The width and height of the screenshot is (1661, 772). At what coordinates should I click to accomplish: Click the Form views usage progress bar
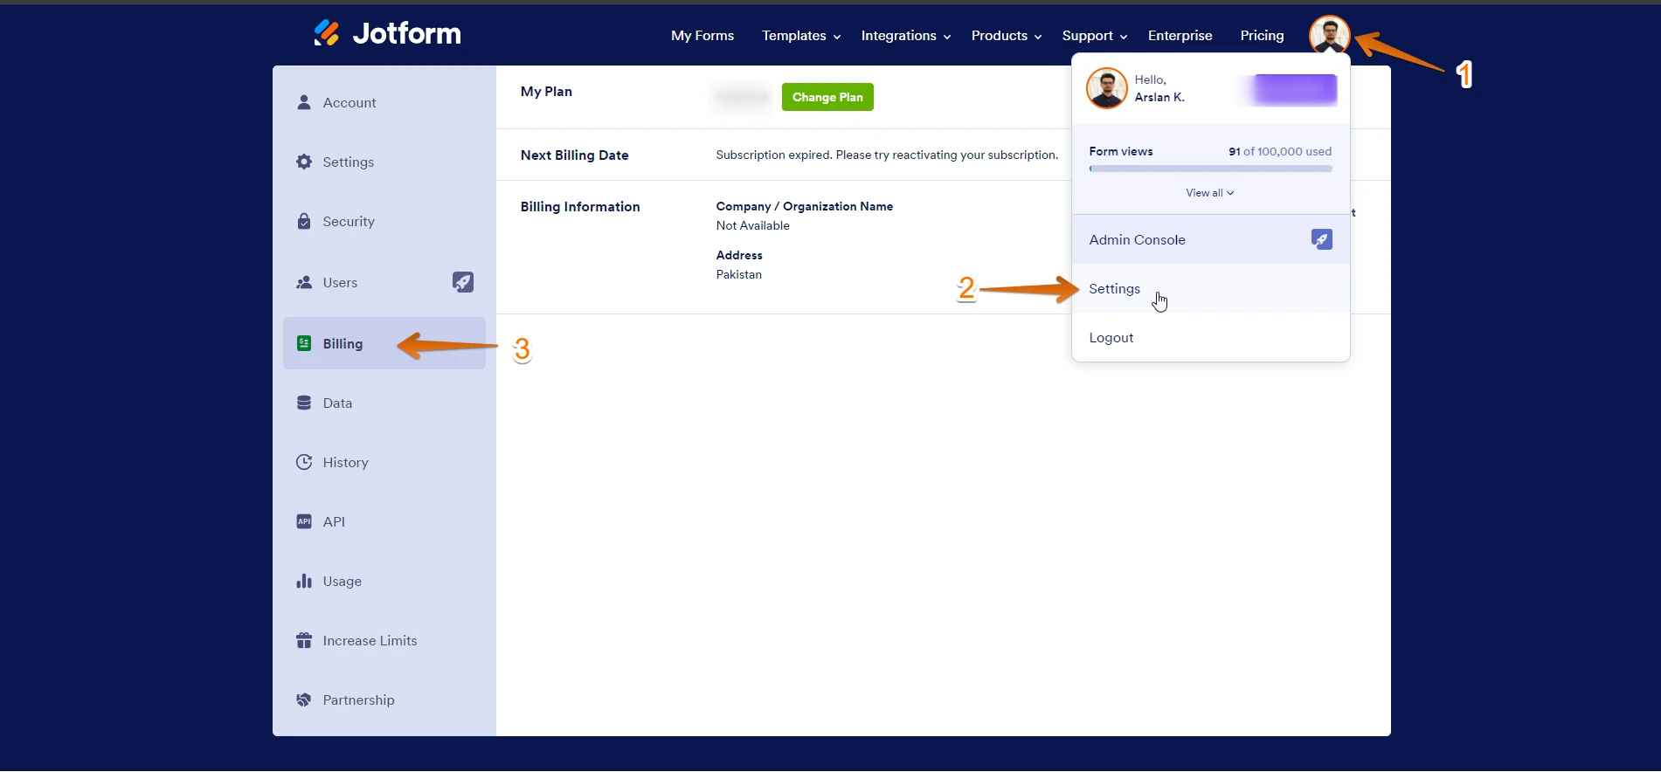[1210, 169]
